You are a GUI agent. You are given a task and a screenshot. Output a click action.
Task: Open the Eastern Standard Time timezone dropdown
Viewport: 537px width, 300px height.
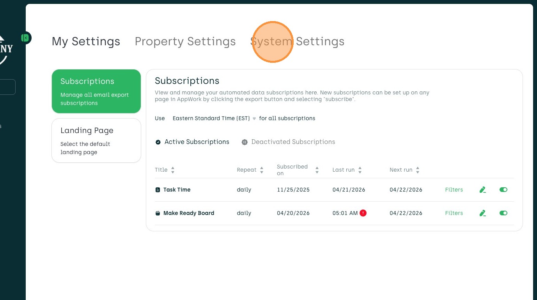214,118
